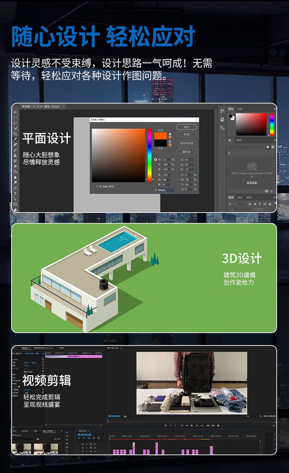Select the Type tool in Photoshop toolbar
The image size is (289, 473).
15,193
